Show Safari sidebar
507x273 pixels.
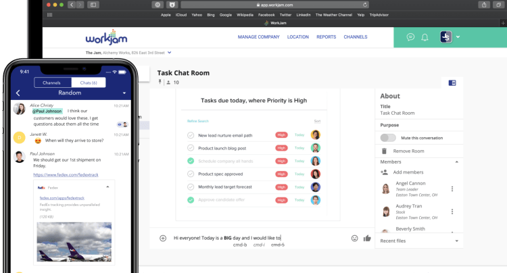pos(93,5)
